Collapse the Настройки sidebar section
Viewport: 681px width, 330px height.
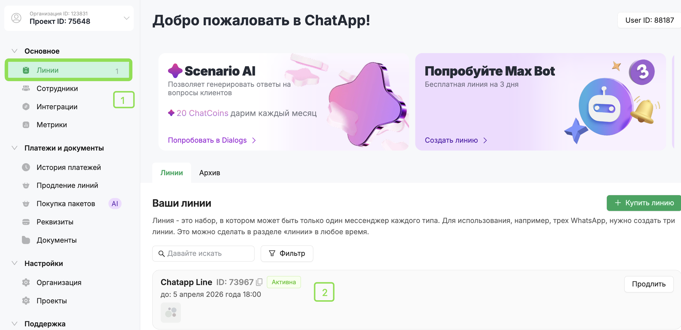pyautogui.click(x=15, y=263)
